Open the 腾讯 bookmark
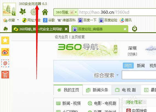Image resolution: width=156 pixels, height=112 pixels. pos(126,20)
